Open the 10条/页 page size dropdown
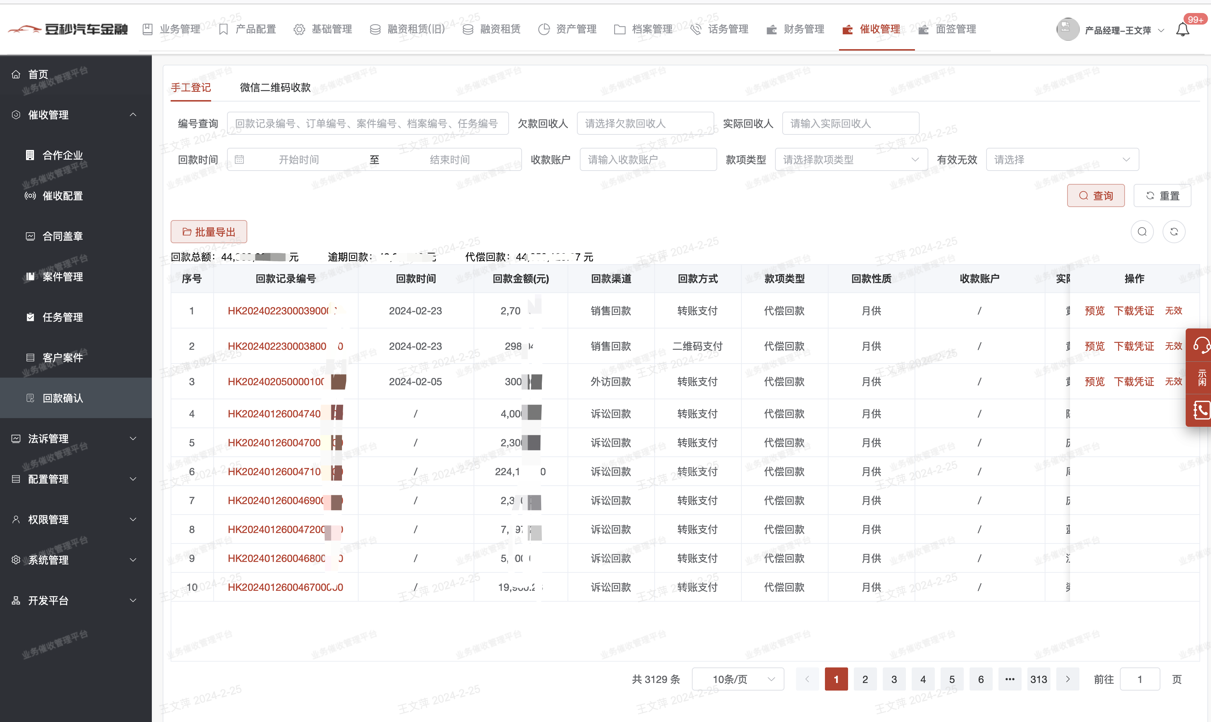This screenshot has width=1211, height=722. (x=737, y=679)
